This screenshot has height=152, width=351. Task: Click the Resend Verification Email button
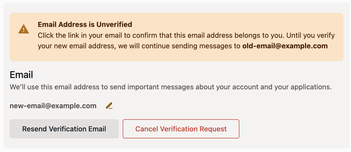click(x=64, y=129)
